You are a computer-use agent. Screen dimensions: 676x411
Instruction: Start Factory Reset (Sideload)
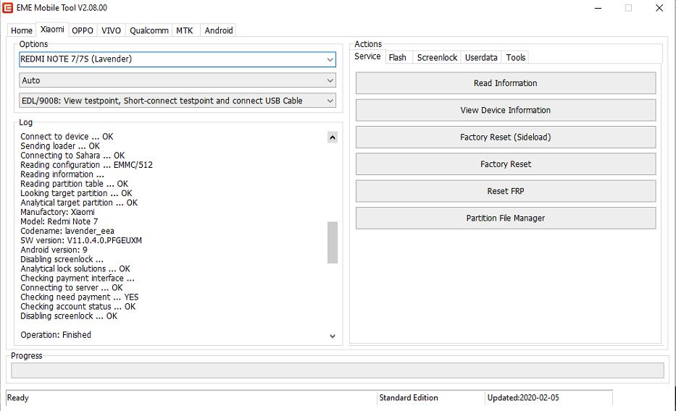click(506, 137)
